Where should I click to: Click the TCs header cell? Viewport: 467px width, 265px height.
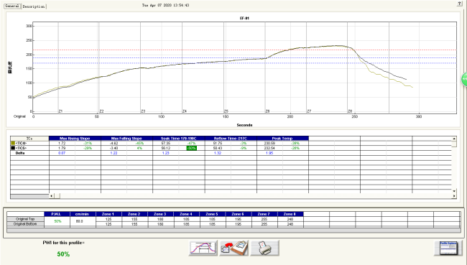[29, 138]
